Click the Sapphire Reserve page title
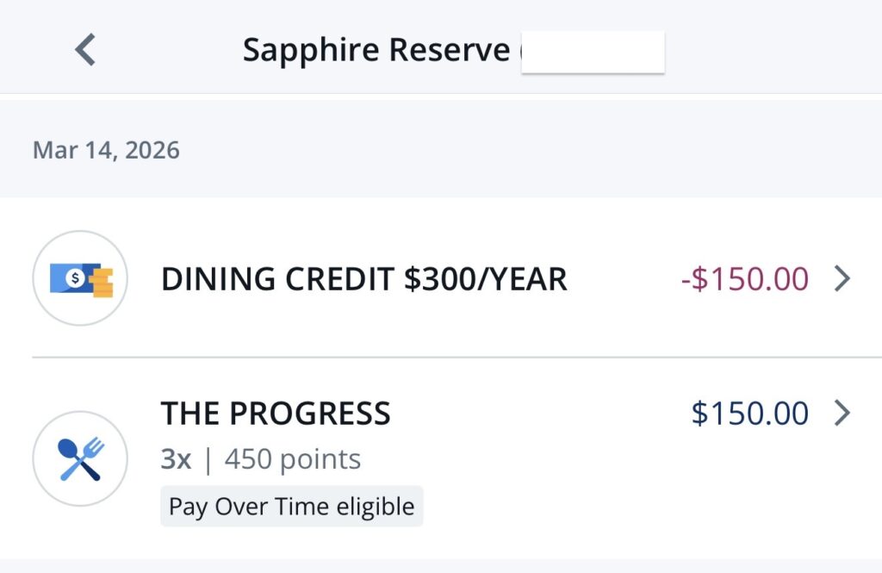This screenshot has width=882, height=573. pyautogui.click(x=376, y=50)
